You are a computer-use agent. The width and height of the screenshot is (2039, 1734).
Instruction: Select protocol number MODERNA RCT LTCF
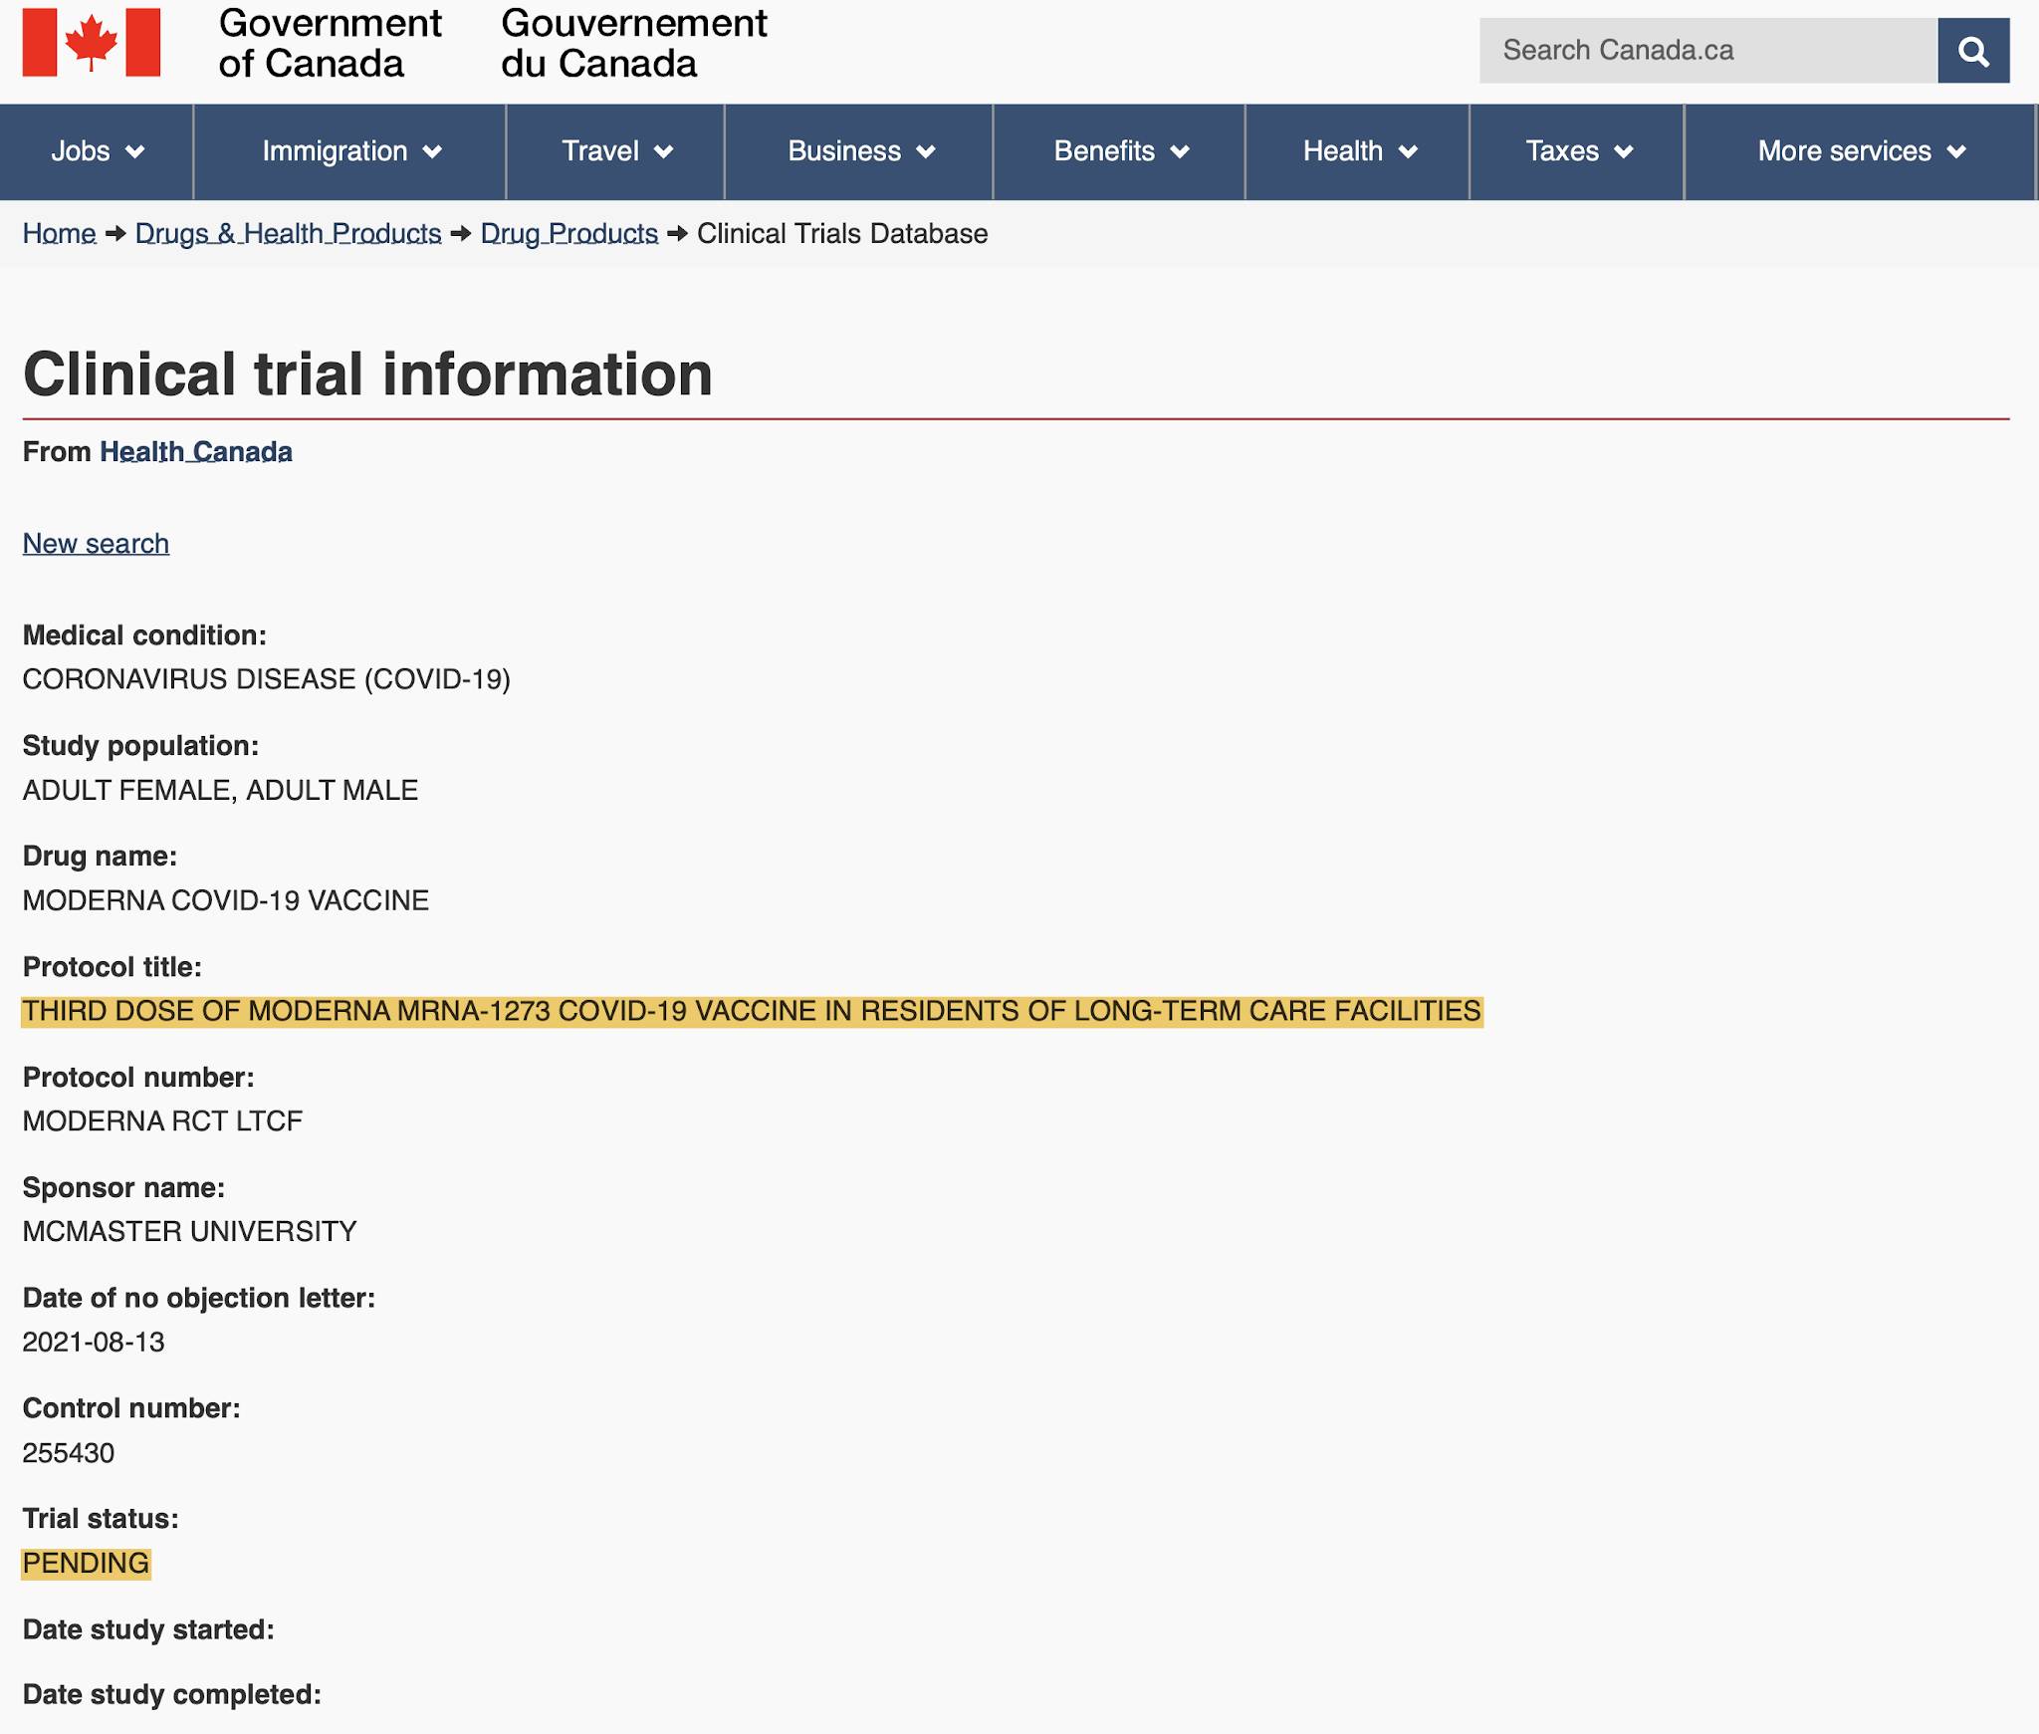tap(162, 1121)
